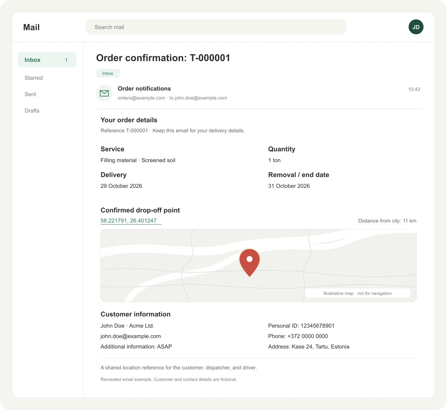Click 'Address: Kase 24, Tartu, Estonia'
Viewport: 447px width, 410px height.
309,347
